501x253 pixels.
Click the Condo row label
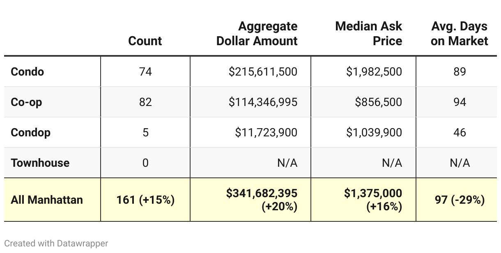(28, 71)
